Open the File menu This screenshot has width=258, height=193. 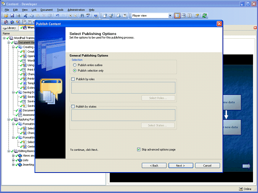coord(7,10)
